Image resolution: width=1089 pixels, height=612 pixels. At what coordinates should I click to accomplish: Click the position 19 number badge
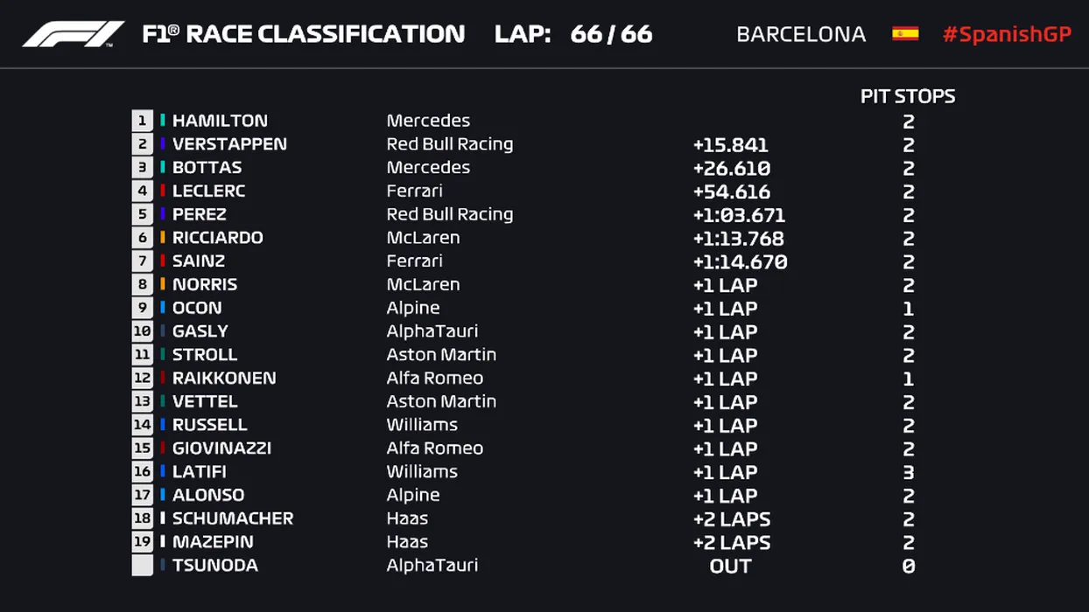(x=142, y=542)
